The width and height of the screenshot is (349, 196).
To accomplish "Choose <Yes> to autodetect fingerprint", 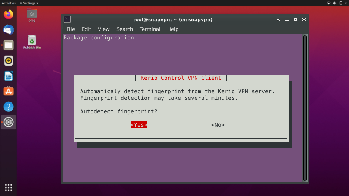I will click(x=139, y=125).
